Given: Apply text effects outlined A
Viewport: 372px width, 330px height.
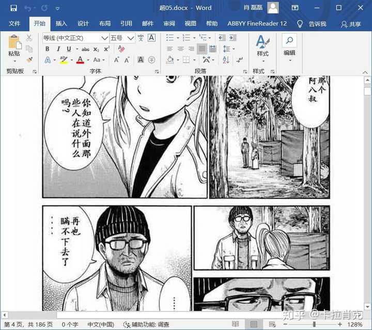Looking at the screenshot, I should 48,60.
